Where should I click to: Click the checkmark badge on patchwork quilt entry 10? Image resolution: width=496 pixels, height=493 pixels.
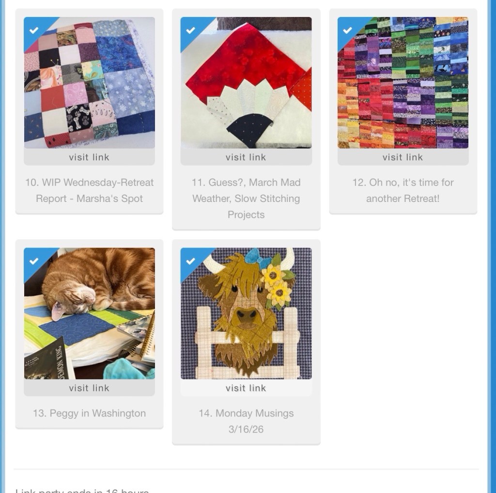(x=33, y=31)
